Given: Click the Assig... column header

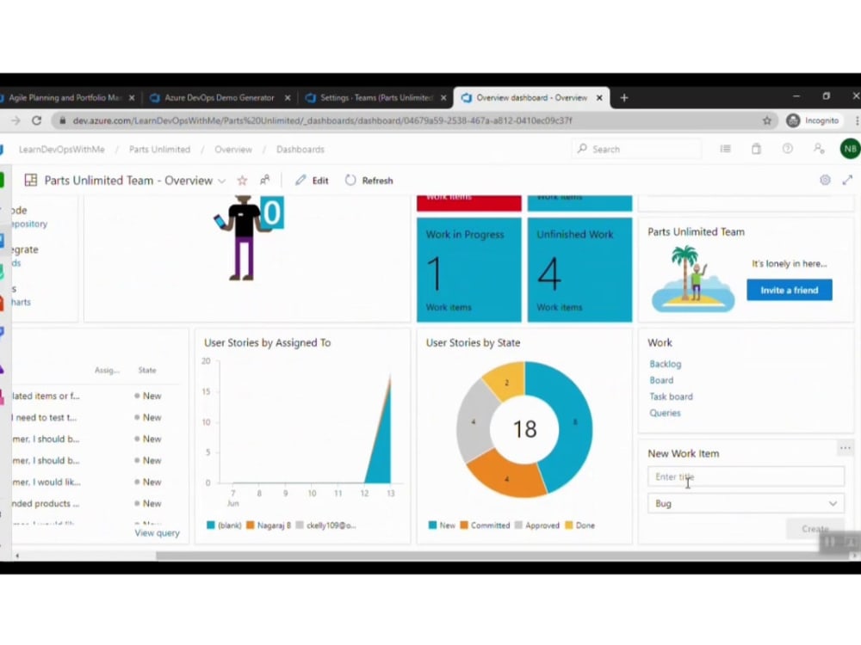Looking at the screenshot, I should [107, 370].
